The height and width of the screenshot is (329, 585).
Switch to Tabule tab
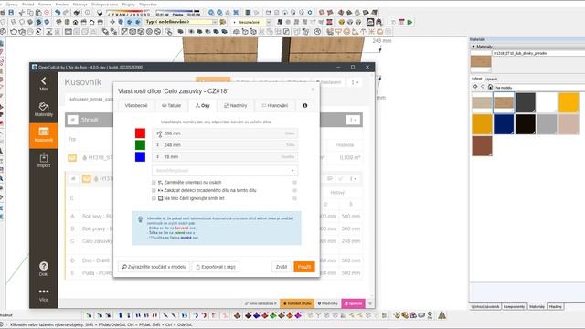click(171, 106)
